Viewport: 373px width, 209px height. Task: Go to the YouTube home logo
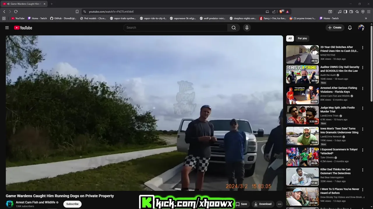23,28
